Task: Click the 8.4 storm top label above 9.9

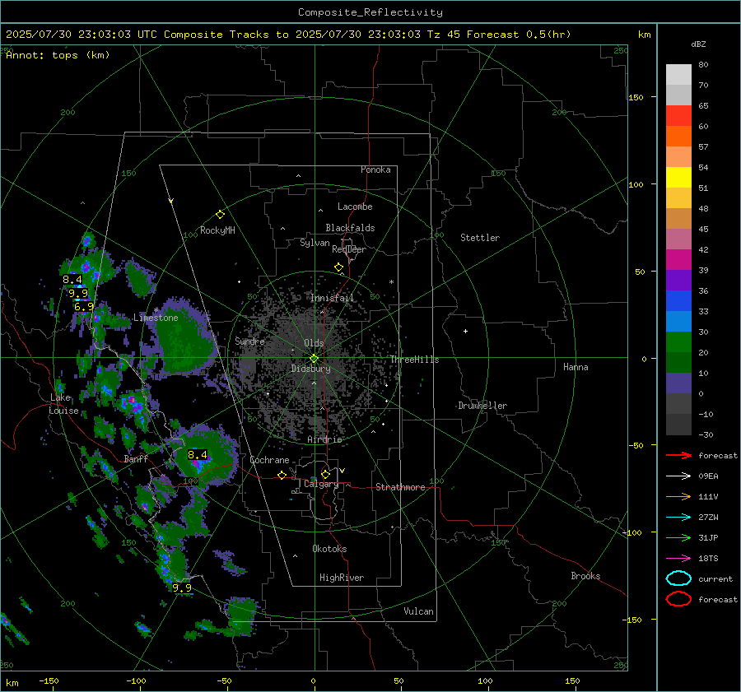Action: [72, 280]
